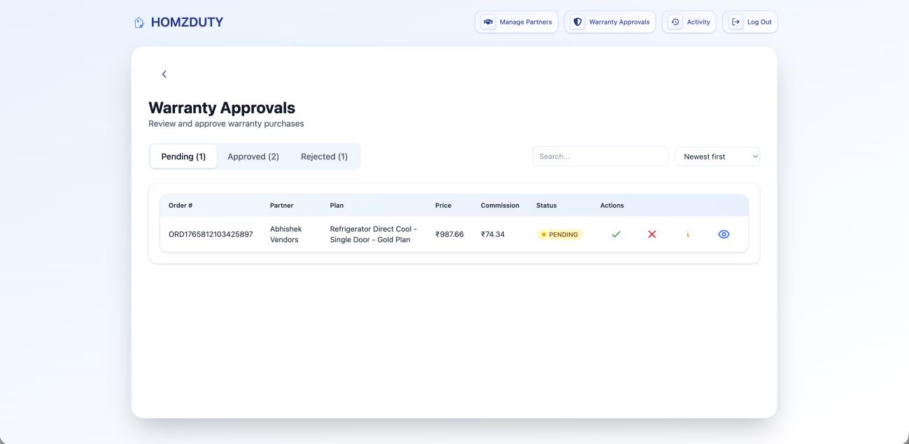
Task: Click the PENDING status badge
Action: [x=559, y=235]
